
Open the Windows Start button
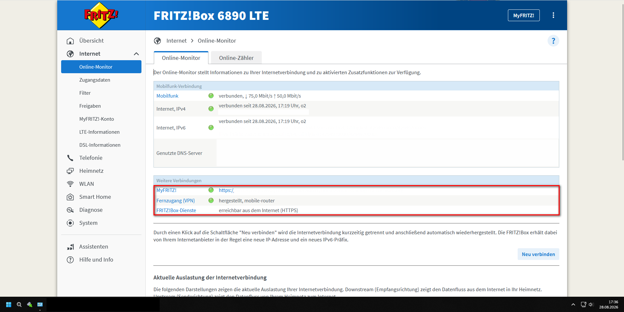[9, 305]
